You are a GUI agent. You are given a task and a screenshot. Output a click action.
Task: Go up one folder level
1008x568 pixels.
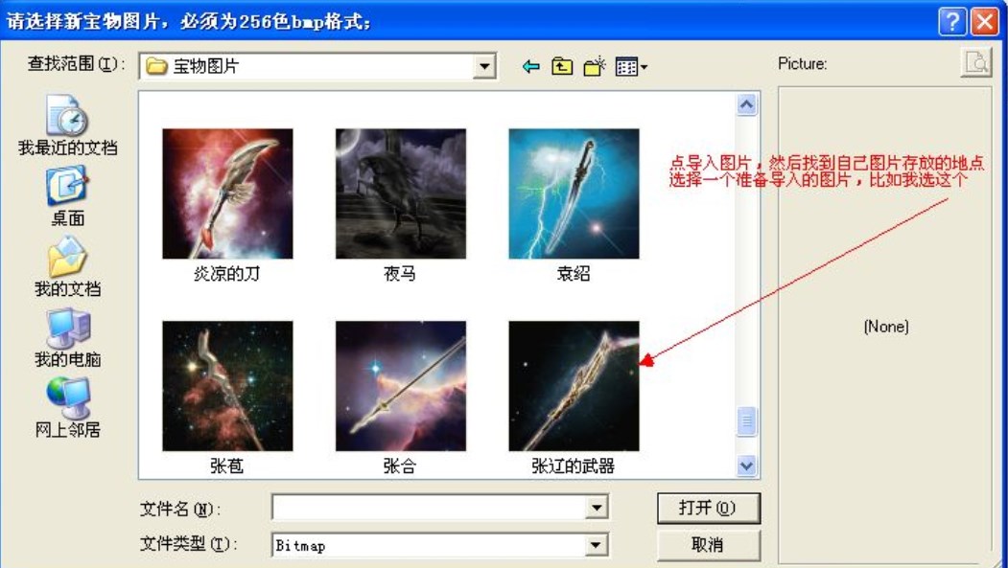[x=562, y=66]
